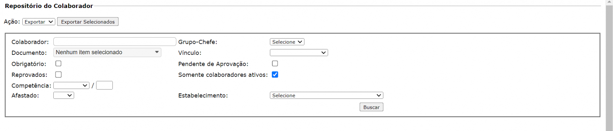
Task: Enable the Obrigatório checkbox
Action: click(x=58, y=64)
